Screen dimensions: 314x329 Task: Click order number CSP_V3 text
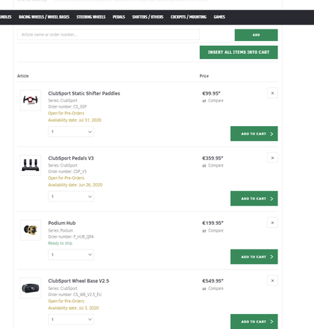click(x=67, y=171)
